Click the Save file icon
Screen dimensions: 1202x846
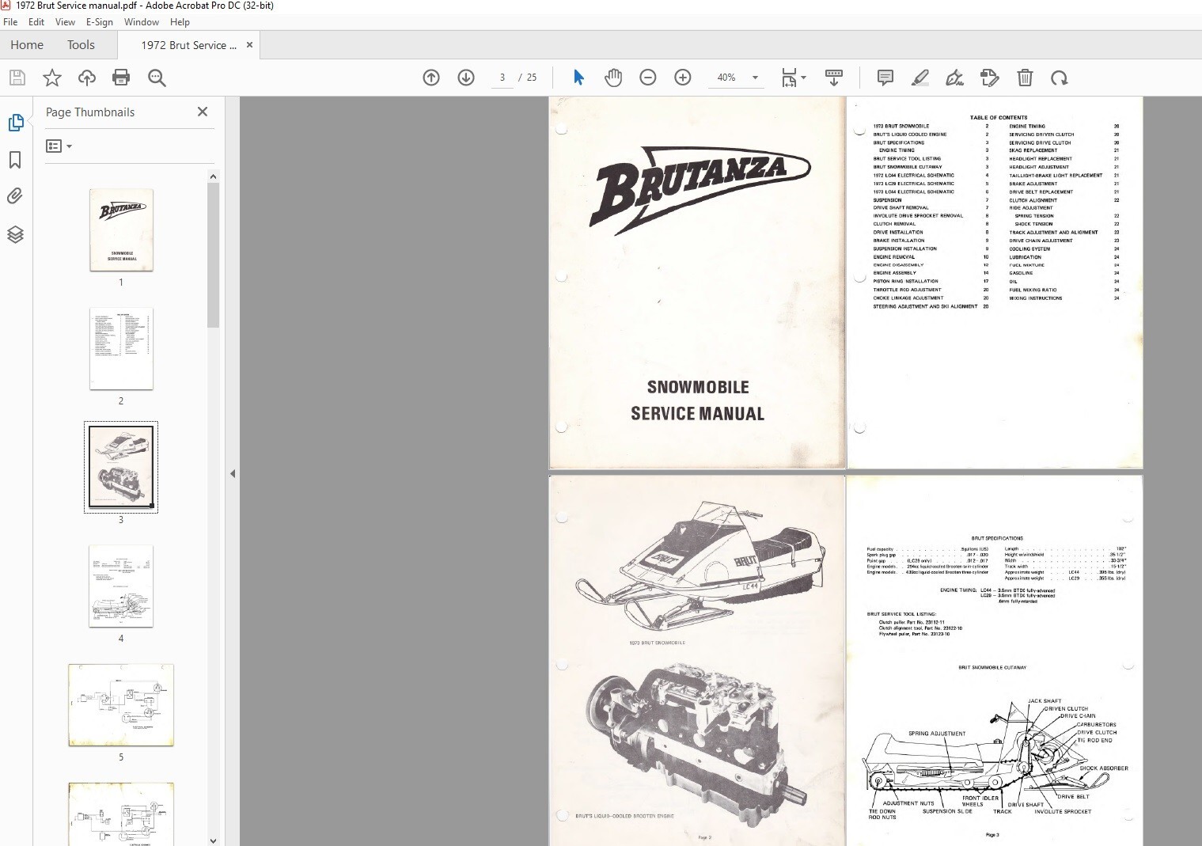click(x=16, y=78)
